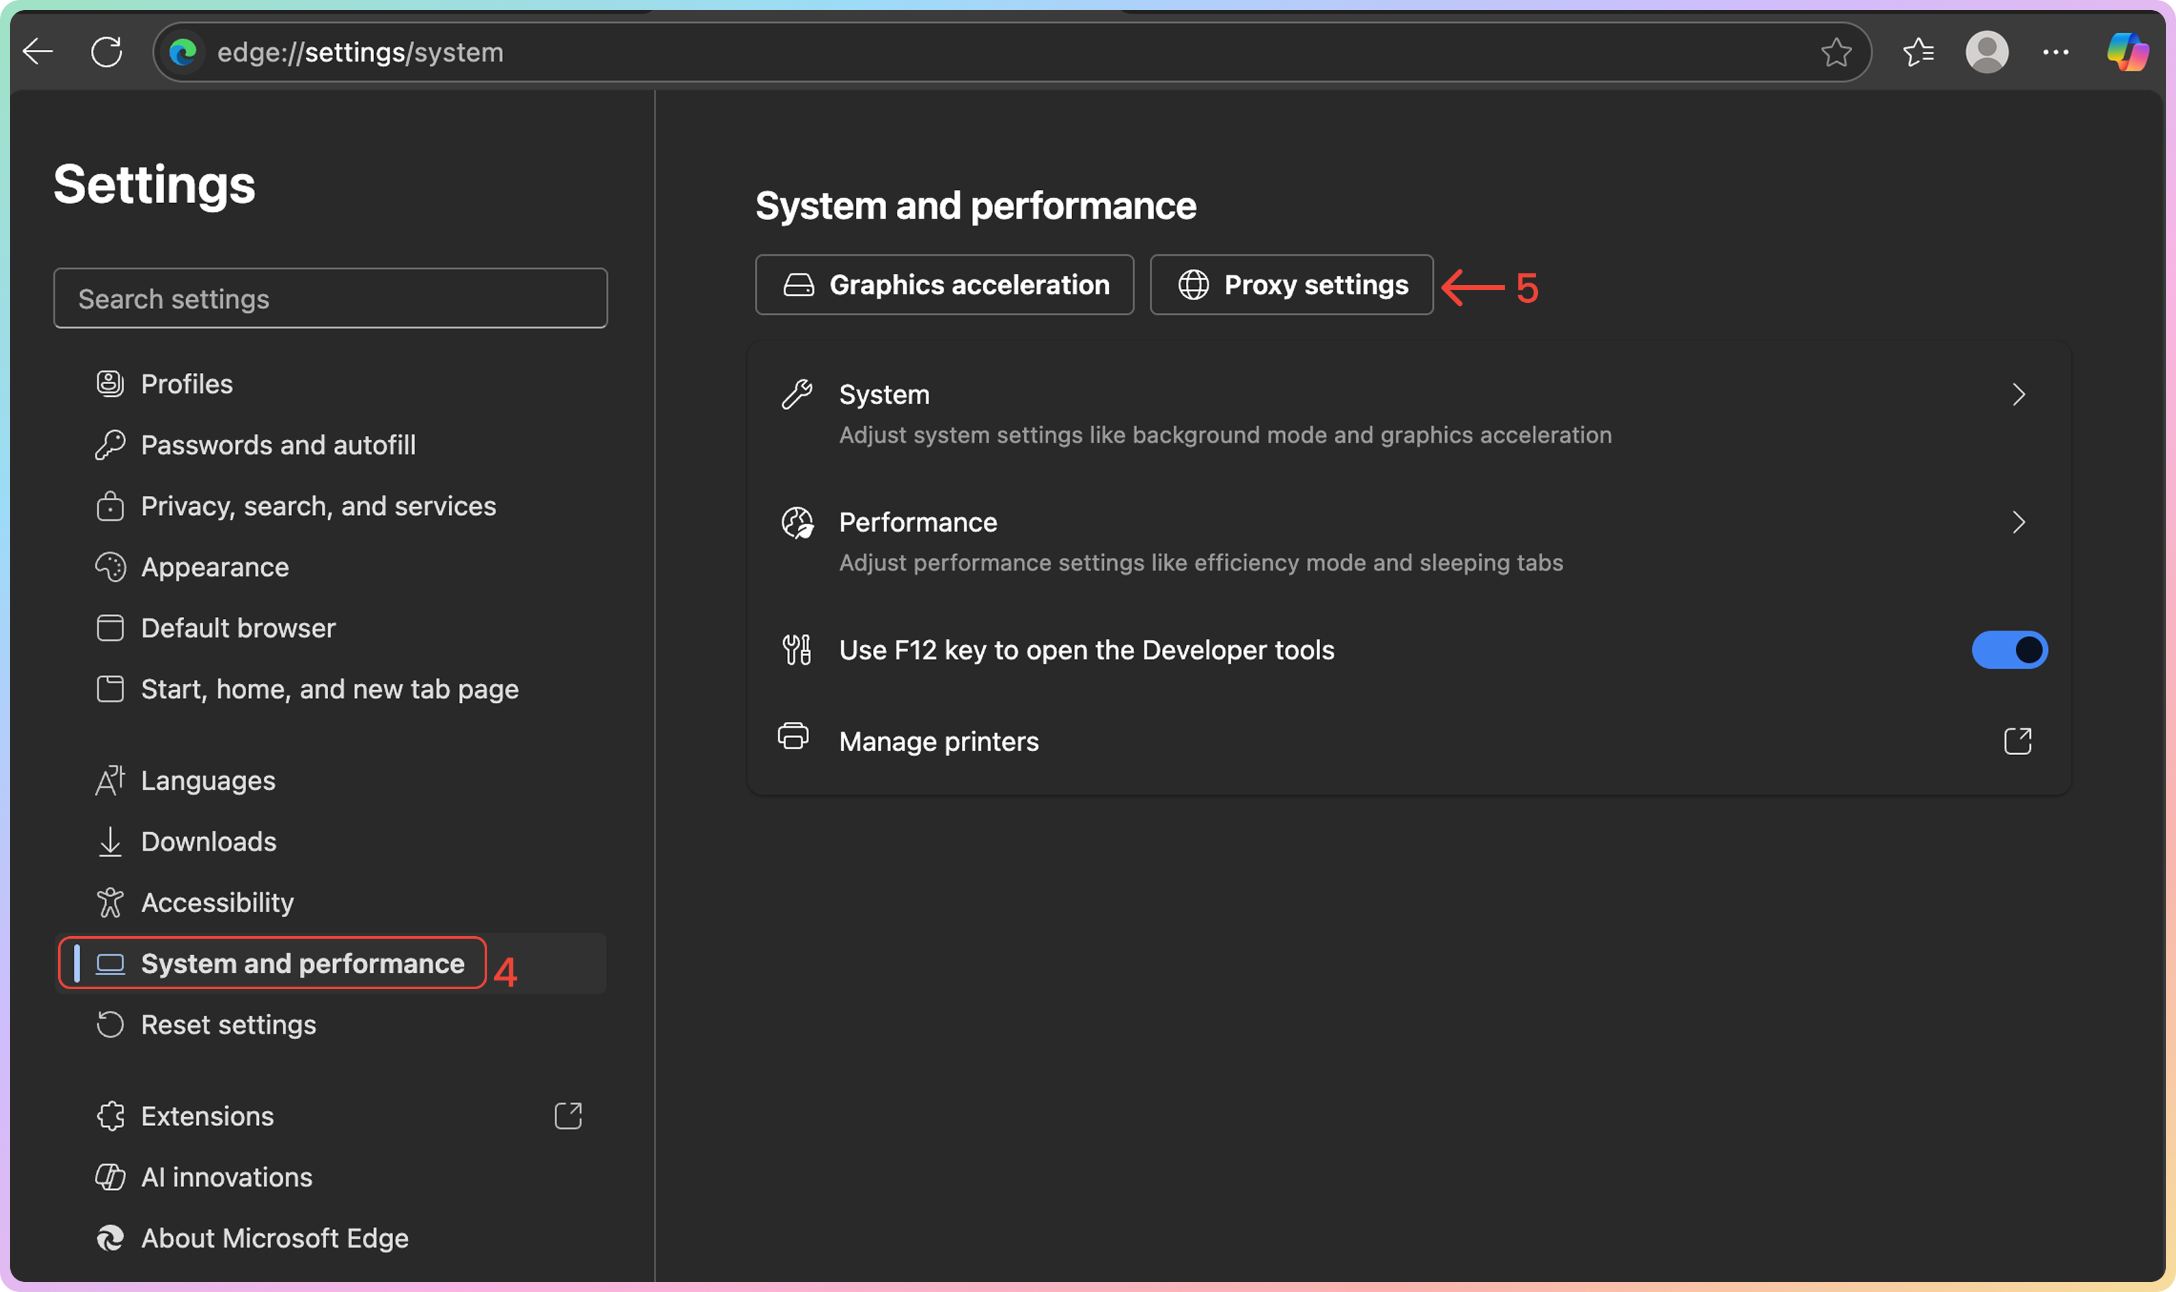The height and width of the screenshot is (1292, 2176).
Task: Click the page refresh icon
Action: (106, 52)
